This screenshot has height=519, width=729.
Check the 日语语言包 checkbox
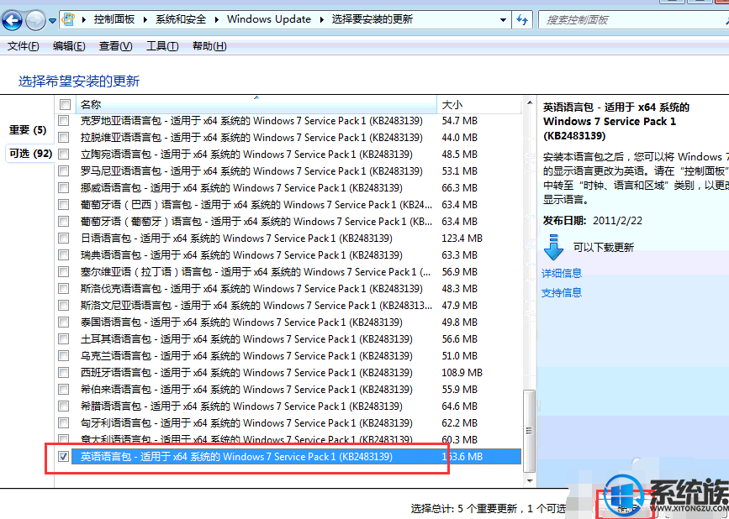click(63, 239)
